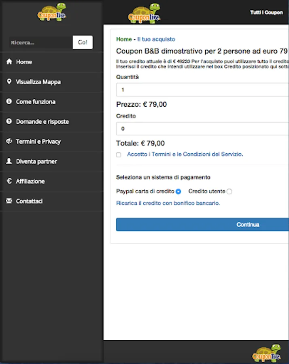289x364 pixels.
Task: Click the Credito input field
Action: coord(202,129)
